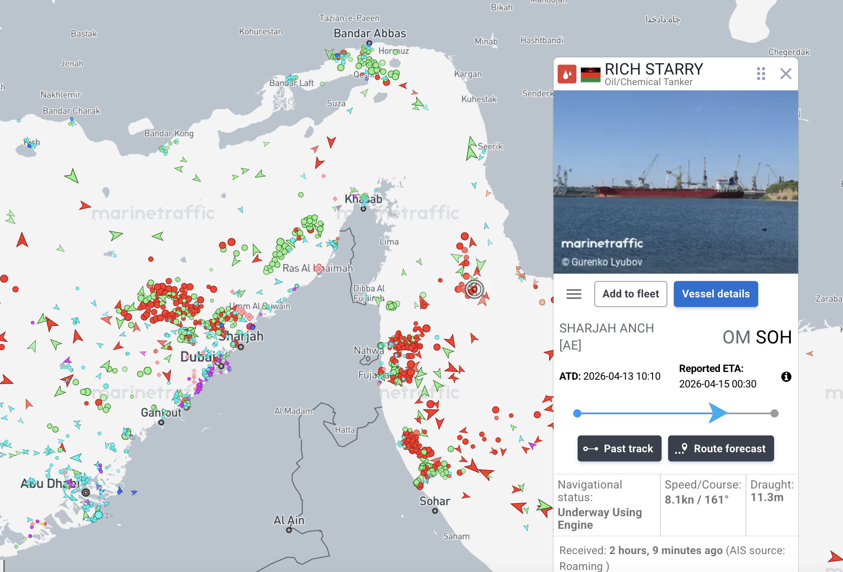
Task: Click the Add to fleet button
Action: pyautogui.click(x=630, y=294)
